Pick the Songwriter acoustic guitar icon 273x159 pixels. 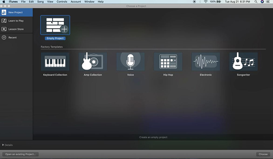point(244,62)
